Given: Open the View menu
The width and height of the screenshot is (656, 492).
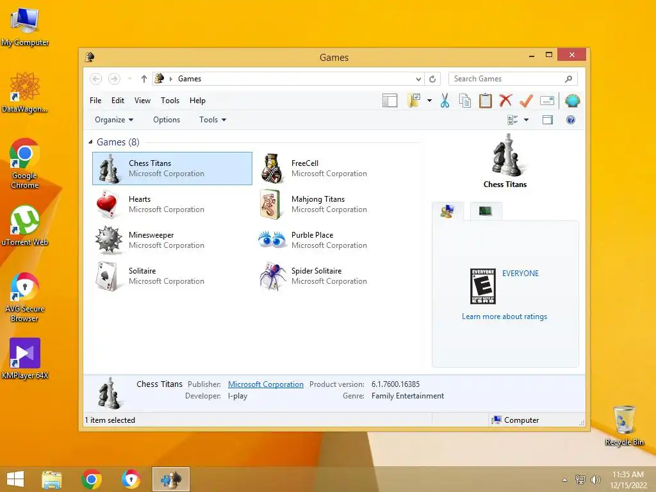Looking at the screenshot, I should tap(142, 101).
